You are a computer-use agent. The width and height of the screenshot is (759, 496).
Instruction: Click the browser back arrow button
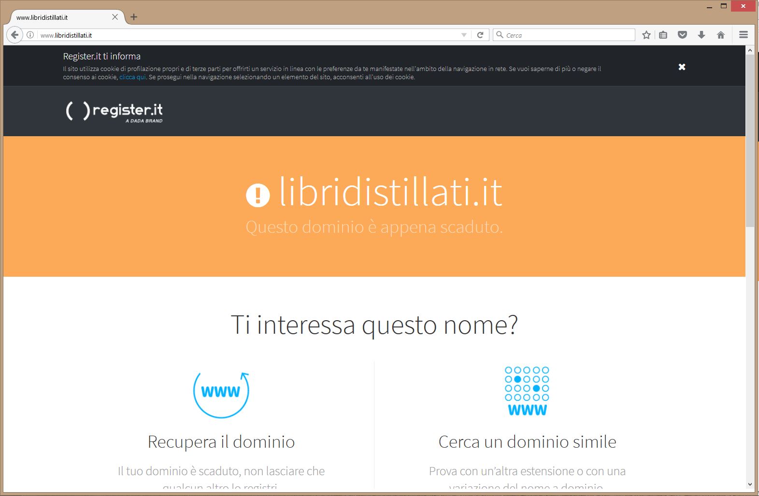click(14, 35)
